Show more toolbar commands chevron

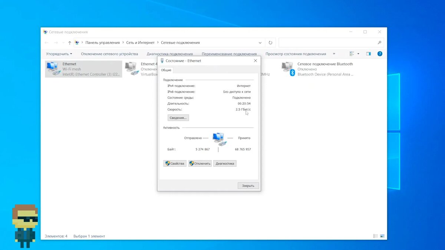pyautogui.click(x=334, y=54)
